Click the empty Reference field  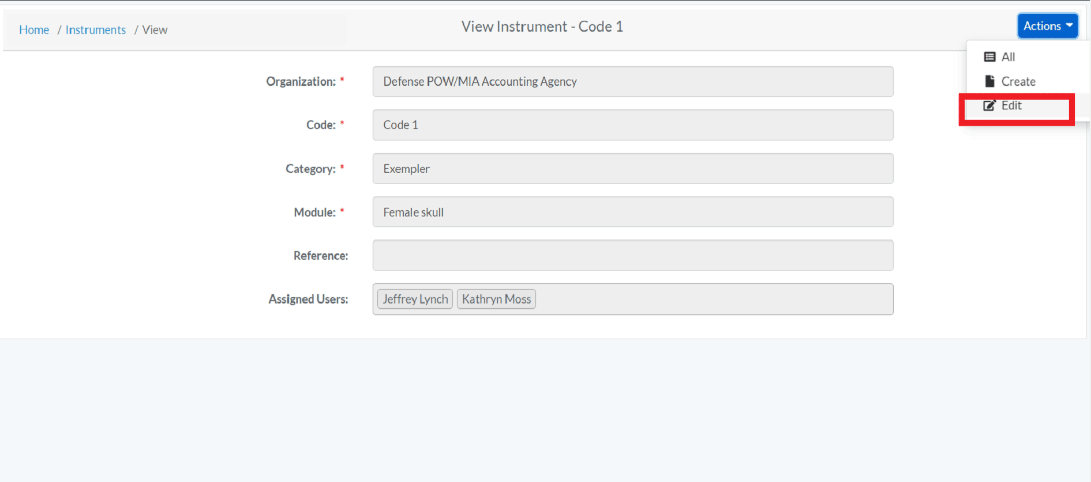click(x=633, y=255)
